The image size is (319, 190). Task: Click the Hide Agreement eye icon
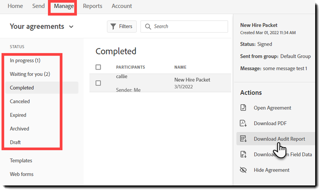(243, 170)
